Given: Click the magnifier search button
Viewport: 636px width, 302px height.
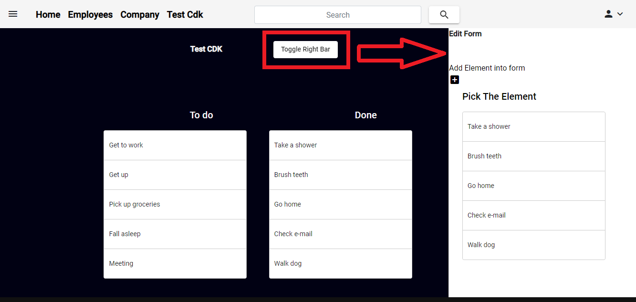Looking at the screenshot, I should pyautogui.click(x=444, y=15).
